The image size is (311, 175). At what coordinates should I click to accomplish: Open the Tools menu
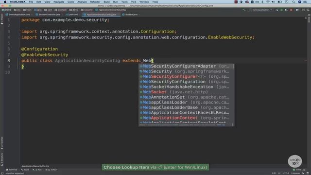pyautogui.click(x=124, y=2)
